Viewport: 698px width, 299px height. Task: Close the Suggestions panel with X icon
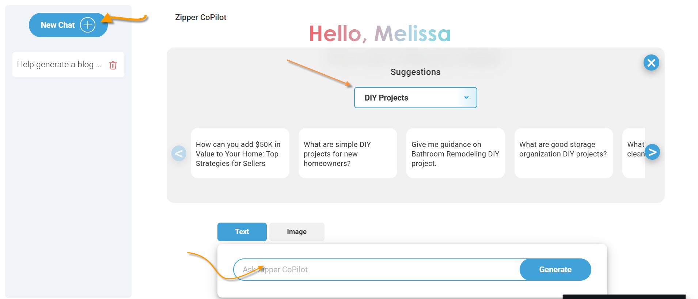coord(651,63)
